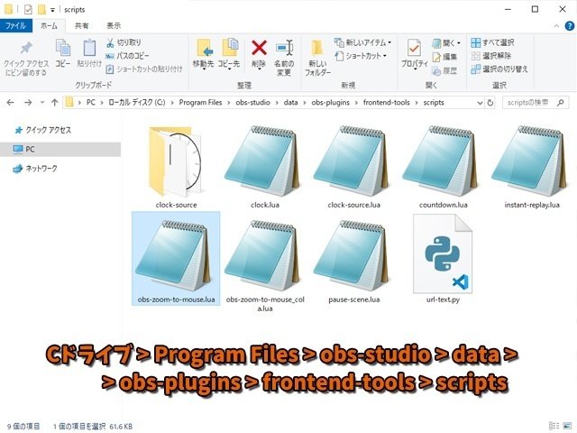577x433 pixels.
Task: Switch to large icons view
Action: 567,426
